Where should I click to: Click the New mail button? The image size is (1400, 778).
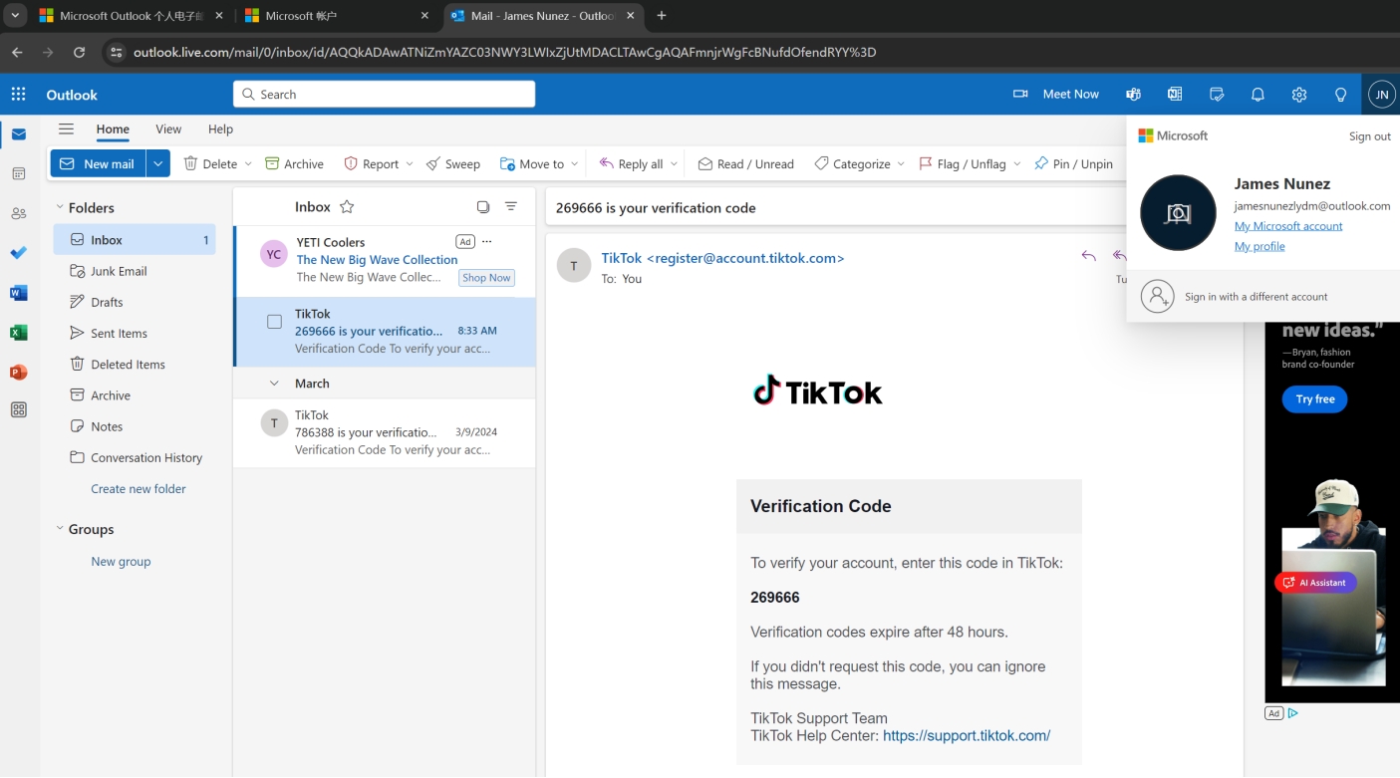point(98,163)
